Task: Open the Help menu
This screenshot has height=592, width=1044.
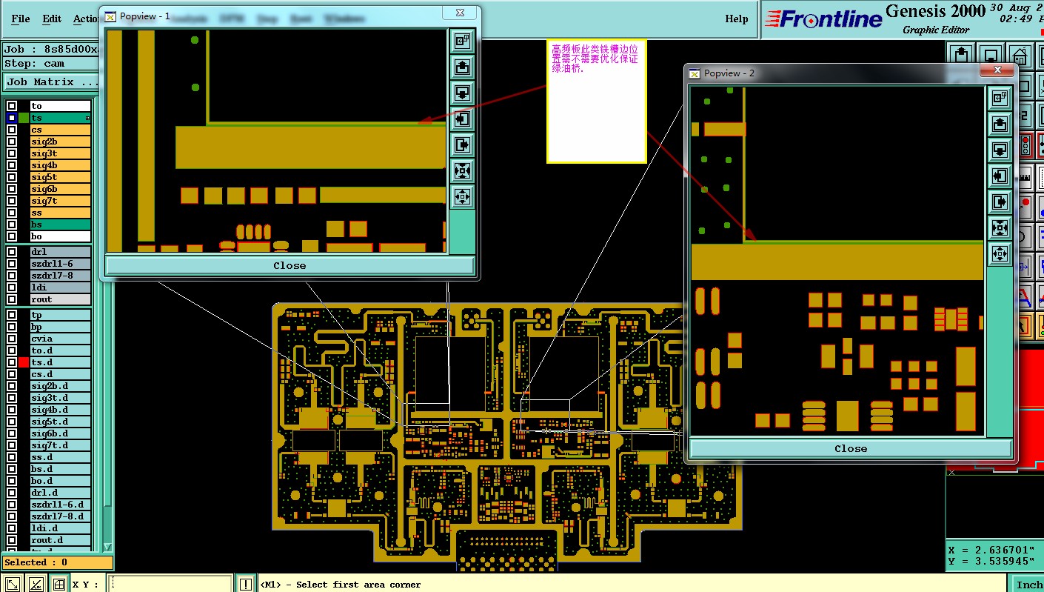Action: (x=736, y=19)
